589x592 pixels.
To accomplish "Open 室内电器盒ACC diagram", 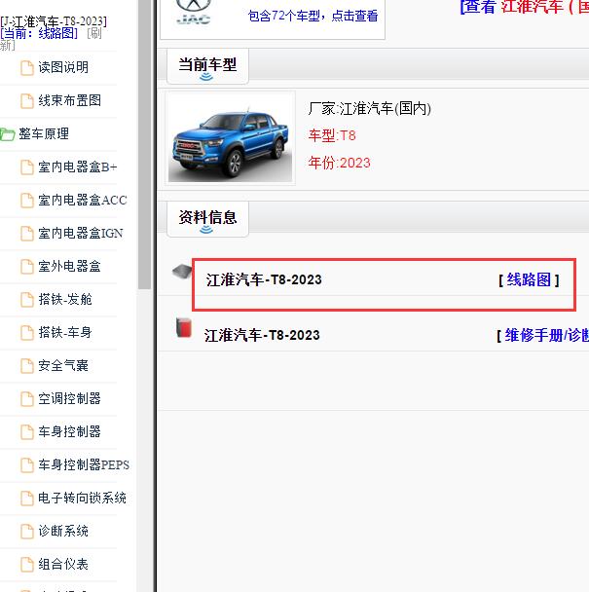I will [x=83, y=201].
